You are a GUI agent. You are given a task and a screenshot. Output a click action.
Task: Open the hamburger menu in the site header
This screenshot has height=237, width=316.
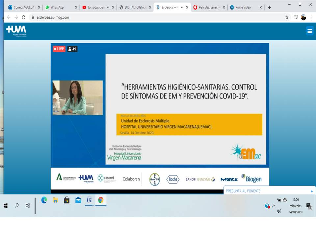pos(309,31)
